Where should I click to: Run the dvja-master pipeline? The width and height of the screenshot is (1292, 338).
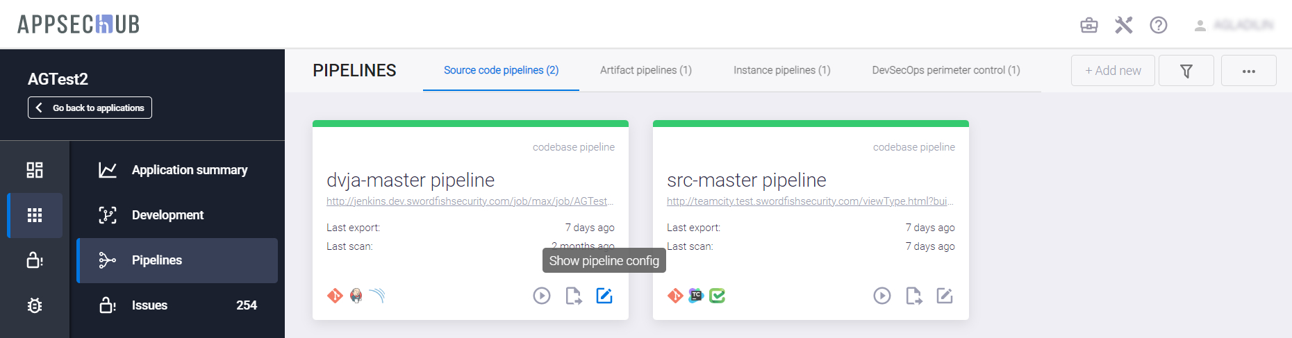542,296
